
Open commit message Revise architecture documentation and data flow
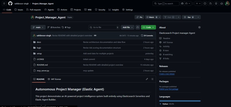pos(104,42)
